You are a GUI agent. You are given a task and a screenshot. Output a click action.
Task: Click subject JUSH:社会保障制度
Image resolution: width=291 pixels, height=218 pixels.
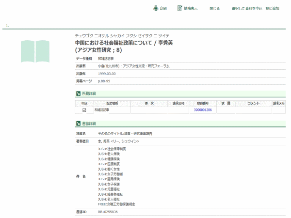(112, 149)
